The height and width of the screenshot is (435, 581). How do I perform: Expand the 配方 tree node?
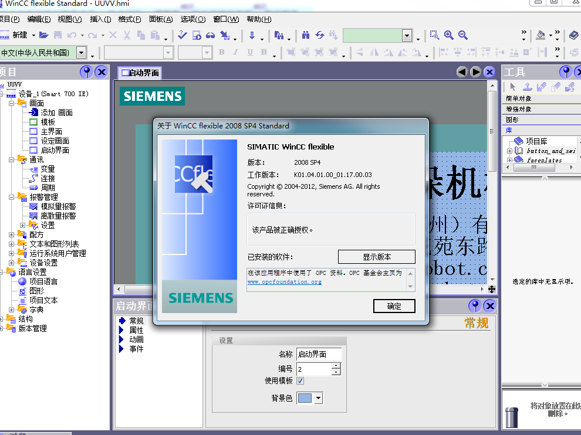[12, 235]
